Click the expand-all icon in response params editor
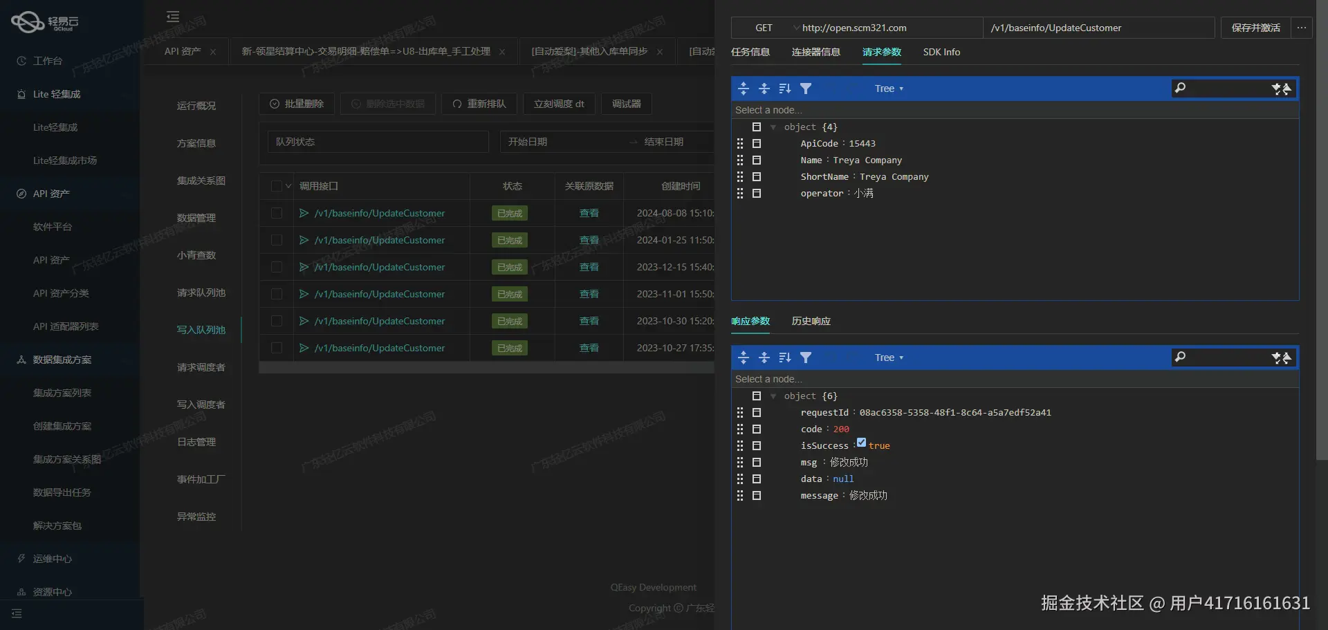1328x630 pixels. (x=744, y=358)
